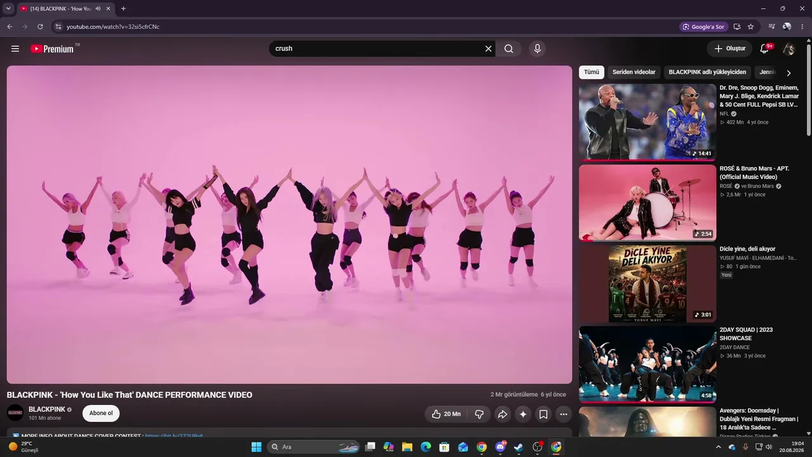
Task: Click the bit.ly link in the description
Action: pos(174,436)
